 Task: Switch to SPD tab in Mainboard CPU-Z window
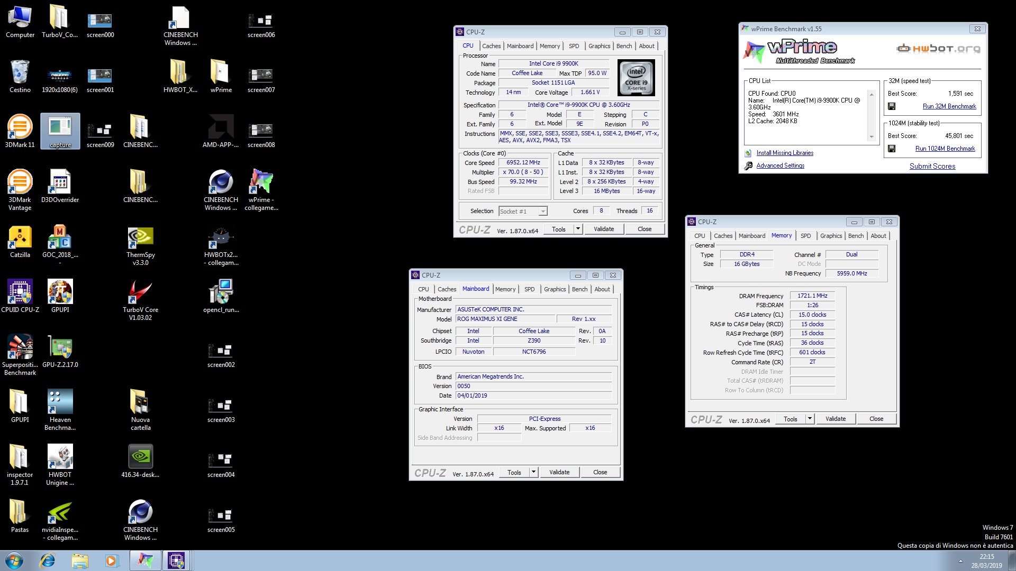pos(529,289)
